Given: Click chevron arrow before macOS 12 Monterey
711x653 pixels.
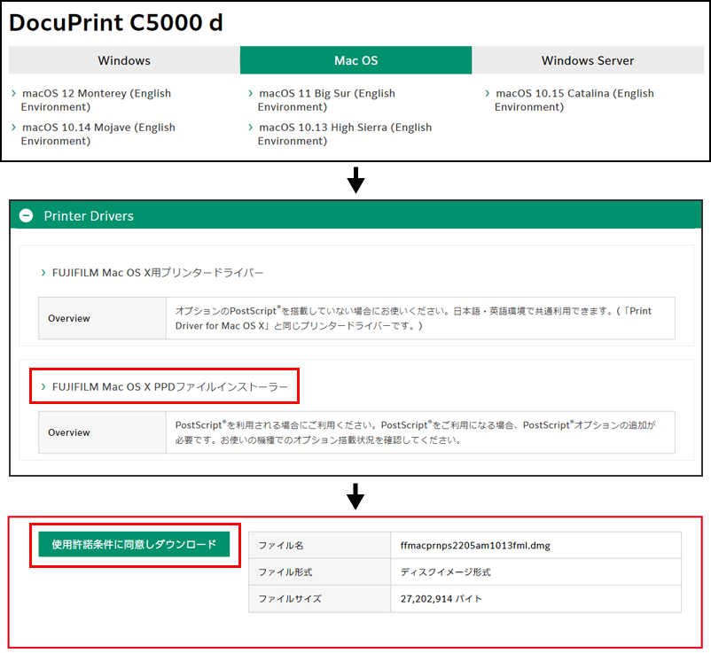Looking at the screenshot, I should 14,93.
